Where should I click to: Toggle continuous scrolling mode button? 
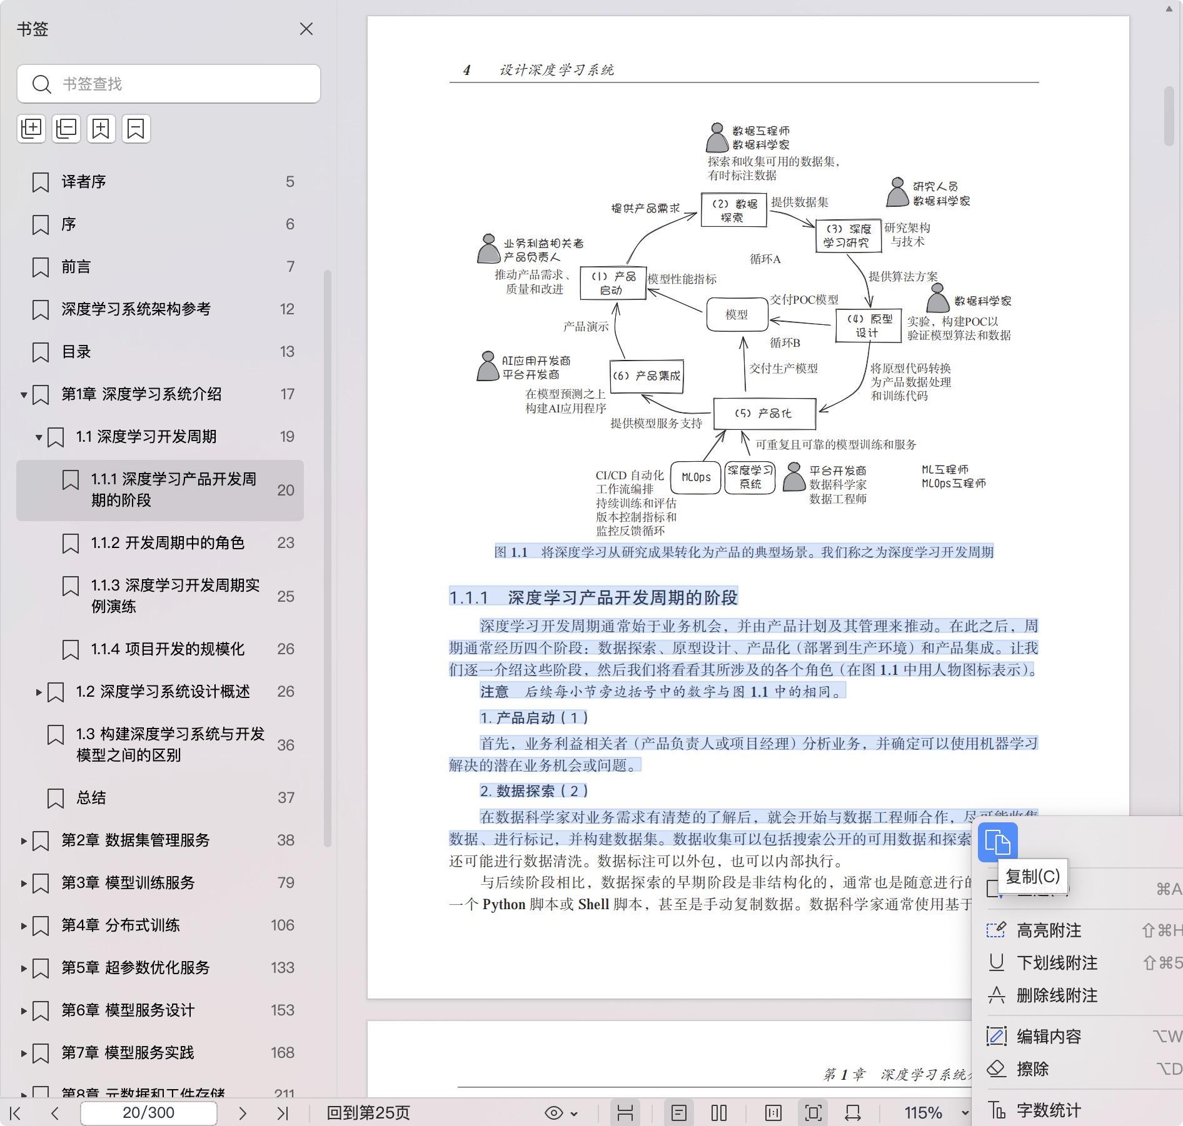(x=625, y=1113)
